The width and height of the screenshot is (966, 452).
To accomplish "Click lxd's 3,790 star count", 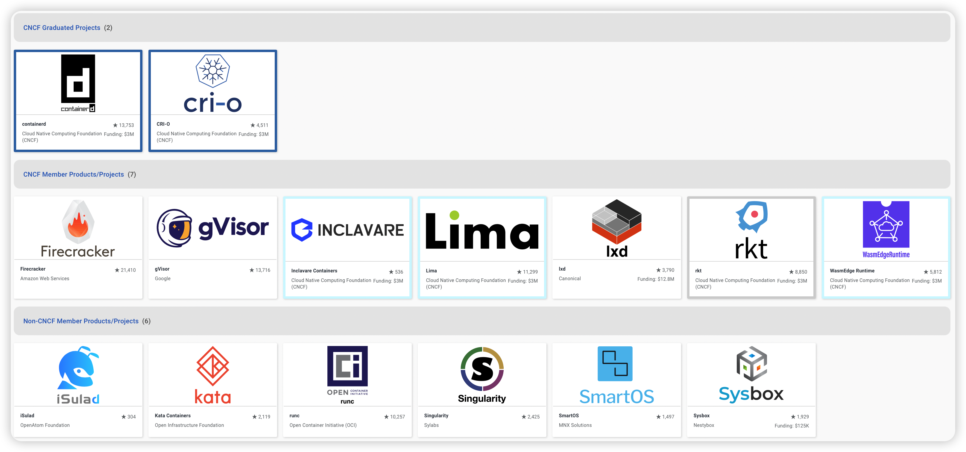I will click(665, 270).
